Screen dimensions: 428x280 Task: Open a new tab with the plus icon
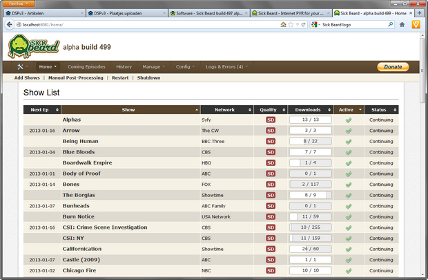(x=419, y=13)
